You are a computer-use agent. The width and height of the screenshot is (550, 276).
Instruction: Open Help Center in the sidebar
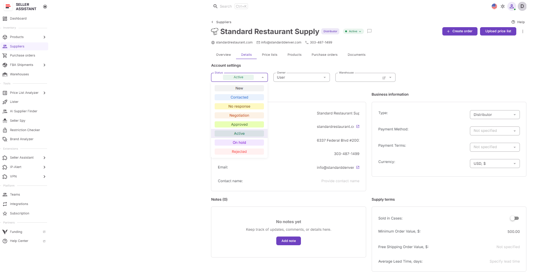coord(24,241)
